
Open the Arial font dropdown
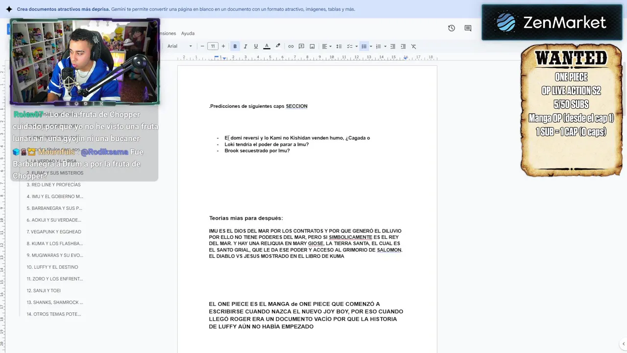pos(180,46)
